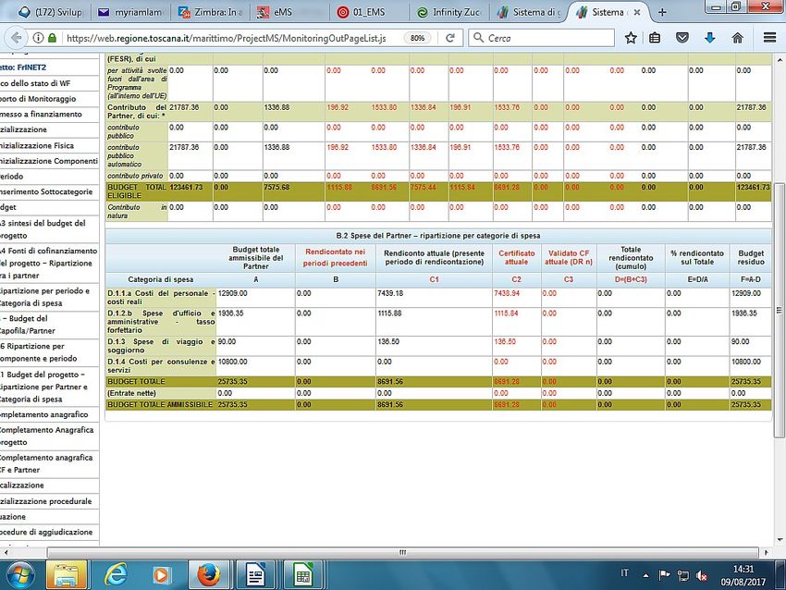Image resolution: width=786 pixels, height=590 pixels.
Task: Open Inizializzazione procedurale in the sidebar
Action: (x=46, y=500)
